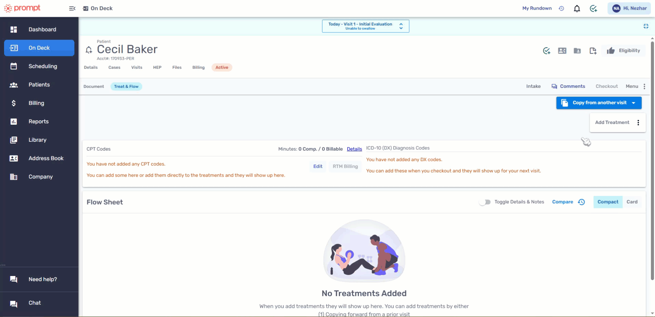Click the patient name Cecil Baker
This screenshot has height=317, width=655.
[x=127, y=49]
